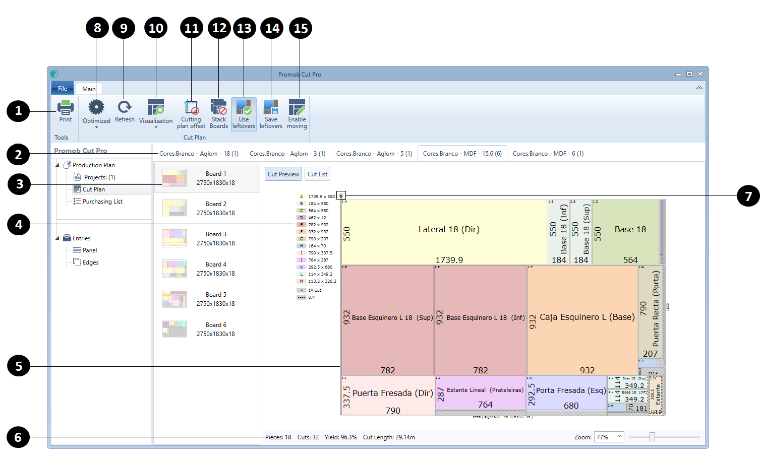Image resolution: width=763 pixels, height=461 pixels.
Task: Click the Yield: 96.3% status text
Action: tap(340, 437)
